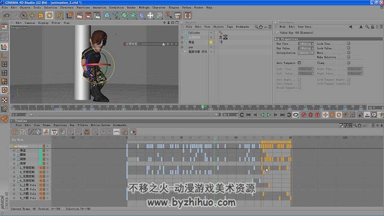This screenshot has height=216, width=384.
Task: Open the Mode menu in Attributes manager
Action: (282, 27)
